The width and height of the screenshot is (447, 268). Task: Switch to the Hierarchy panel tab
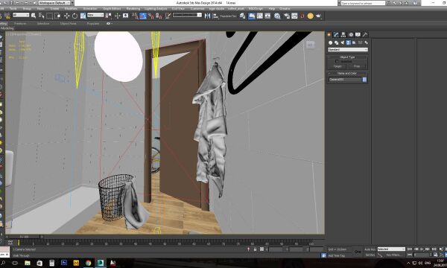pyautogui.click(x=343, y=34)
